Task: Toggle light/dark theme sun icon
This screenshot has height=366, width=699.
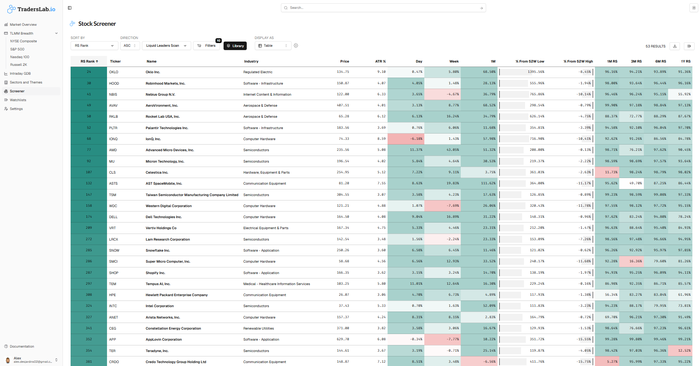Action: tap(693, 8)
